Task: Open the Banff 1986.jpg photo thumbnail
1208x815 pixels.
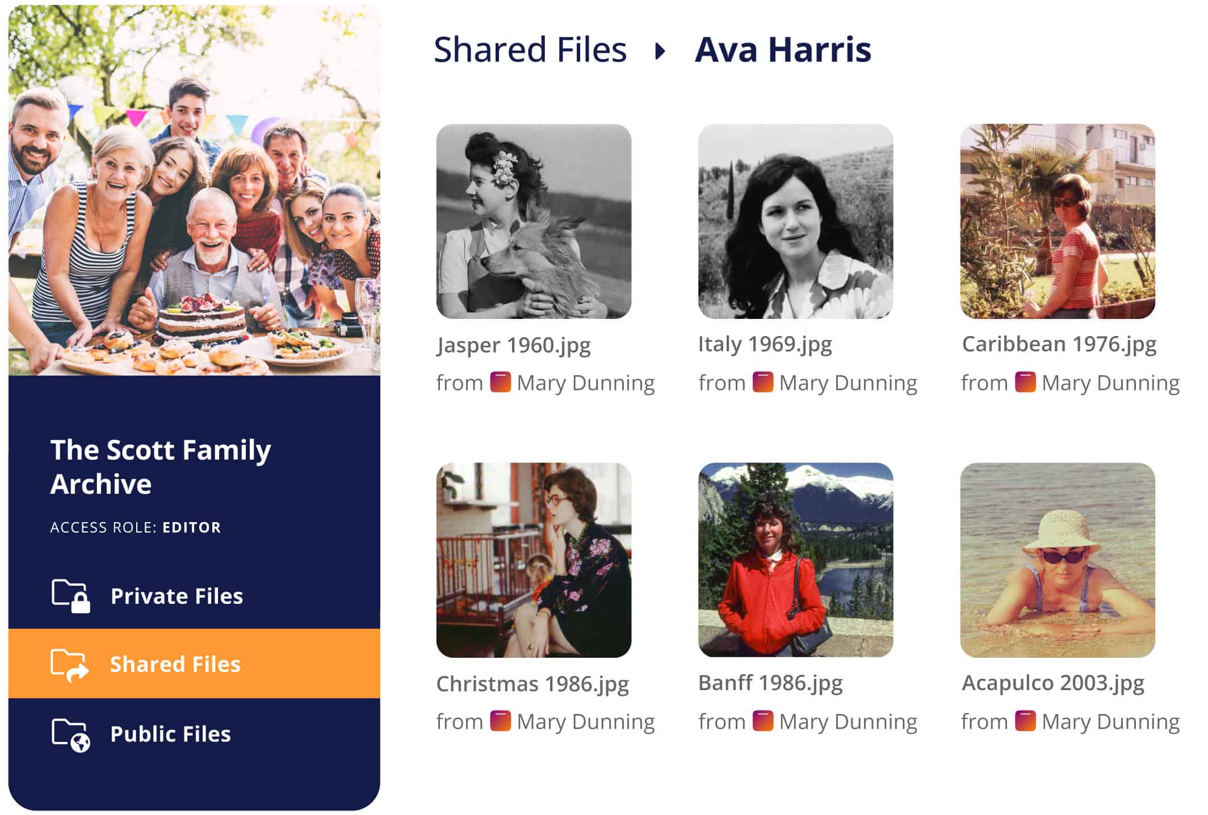Action: click(x=795, y=560)
